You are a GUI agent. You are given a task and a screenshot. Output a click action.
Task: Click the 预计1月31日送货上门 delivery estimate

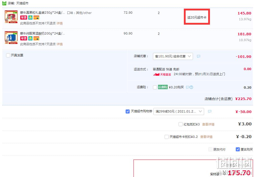coord(210,74)
